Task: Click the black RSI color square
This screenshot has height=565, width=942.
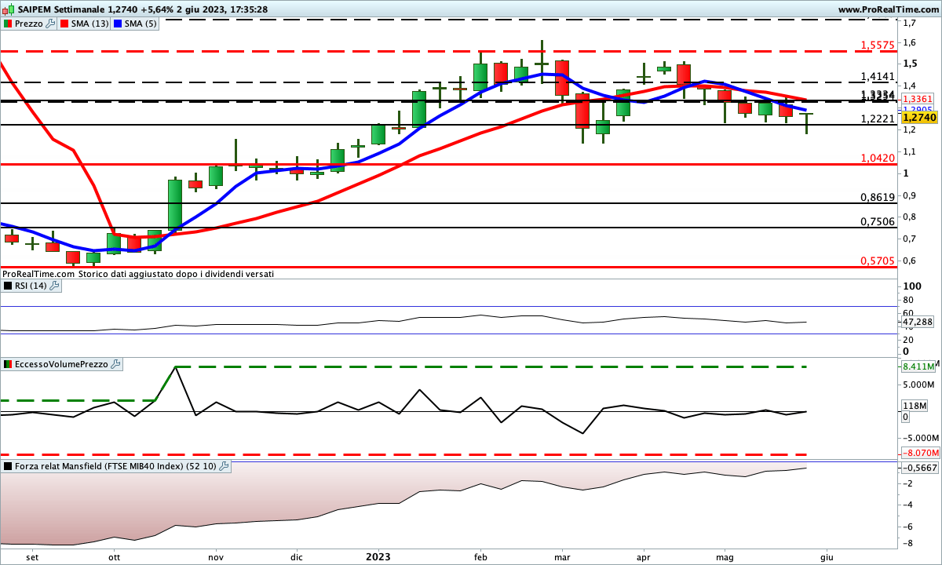Action: pos(7,286)
